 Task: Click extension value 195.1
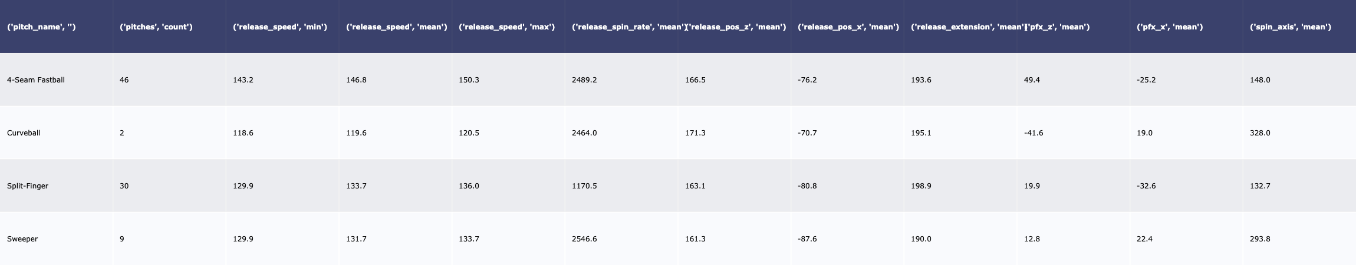(x=921, y=133)
